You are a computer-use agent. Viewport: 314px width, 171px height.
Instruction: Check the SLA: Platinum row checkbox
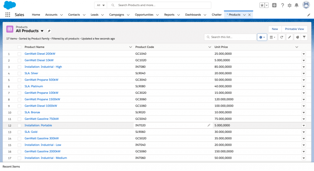tap(19, 86)
